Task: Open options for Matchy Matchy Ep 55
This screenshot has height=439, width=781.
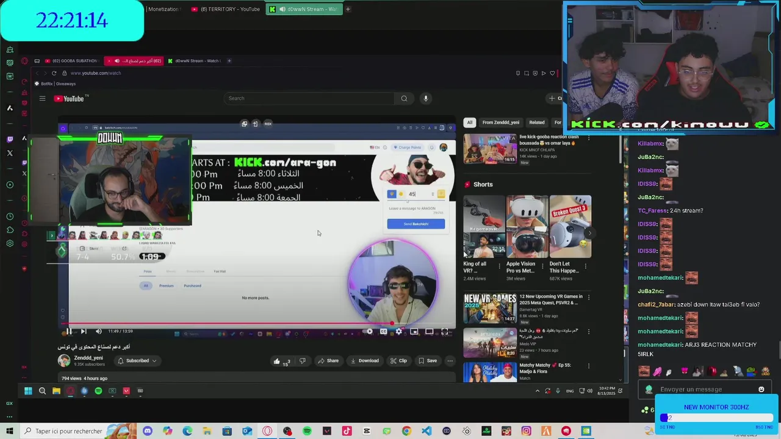Action: click(588, 366)
